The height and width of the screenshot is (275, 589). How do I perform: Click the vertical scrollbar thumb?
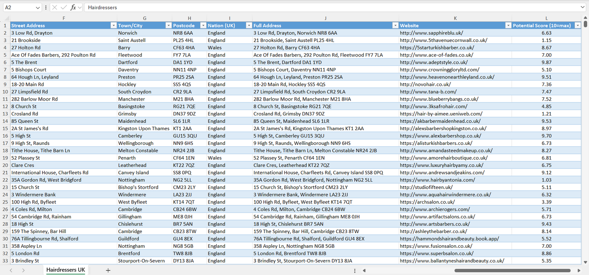586,24
